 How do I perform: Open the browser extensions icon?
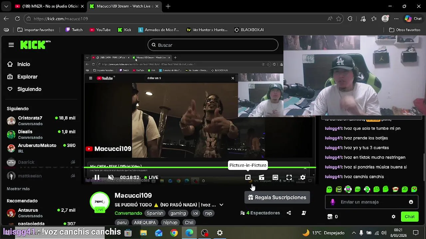(350, 19)
